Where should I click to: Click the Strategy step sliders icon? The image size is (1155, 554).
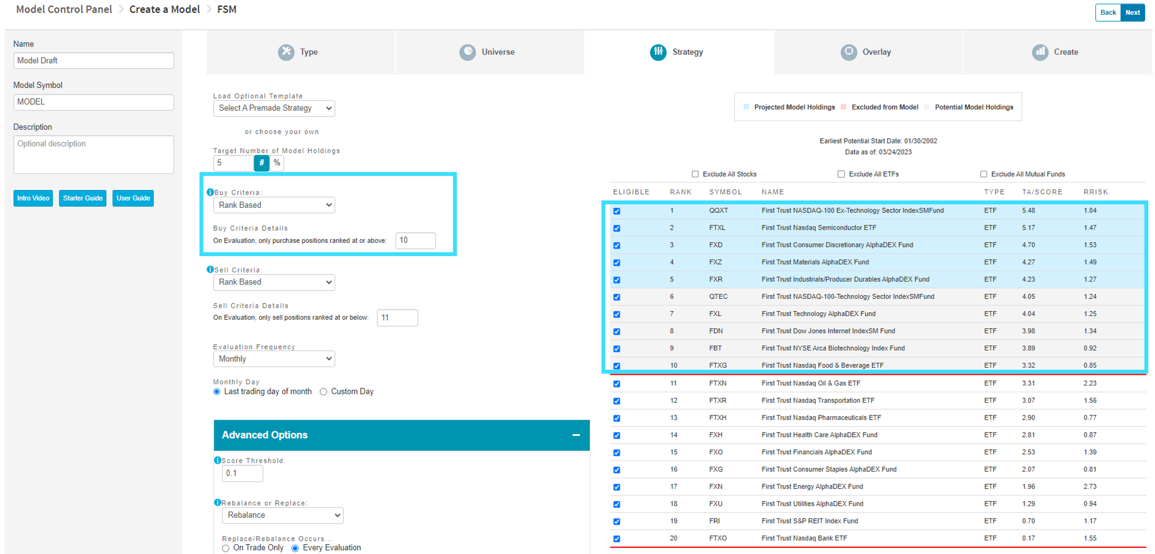(658, 52)
